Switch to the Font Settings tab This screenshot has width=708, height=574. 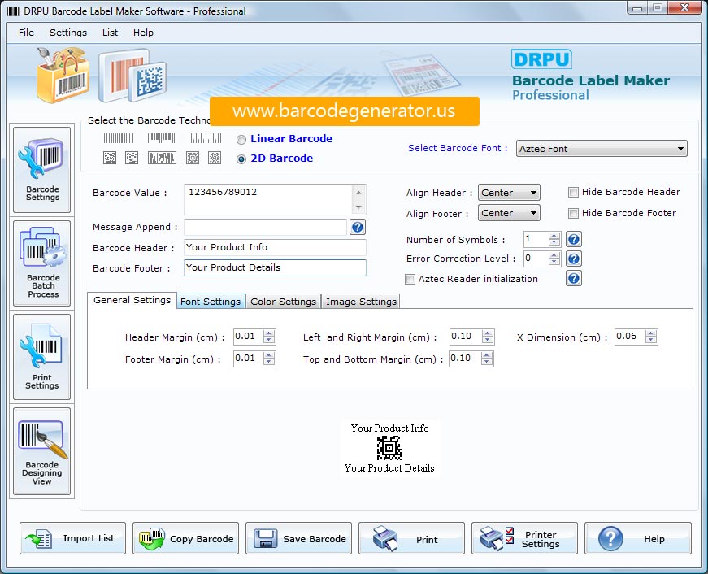pos(211,301)
